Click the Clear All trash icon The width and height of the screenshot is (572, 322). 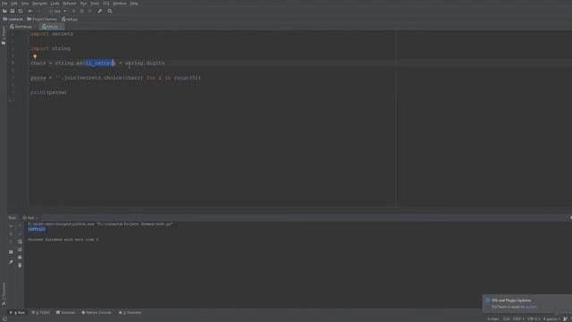[x=20, y=265]
